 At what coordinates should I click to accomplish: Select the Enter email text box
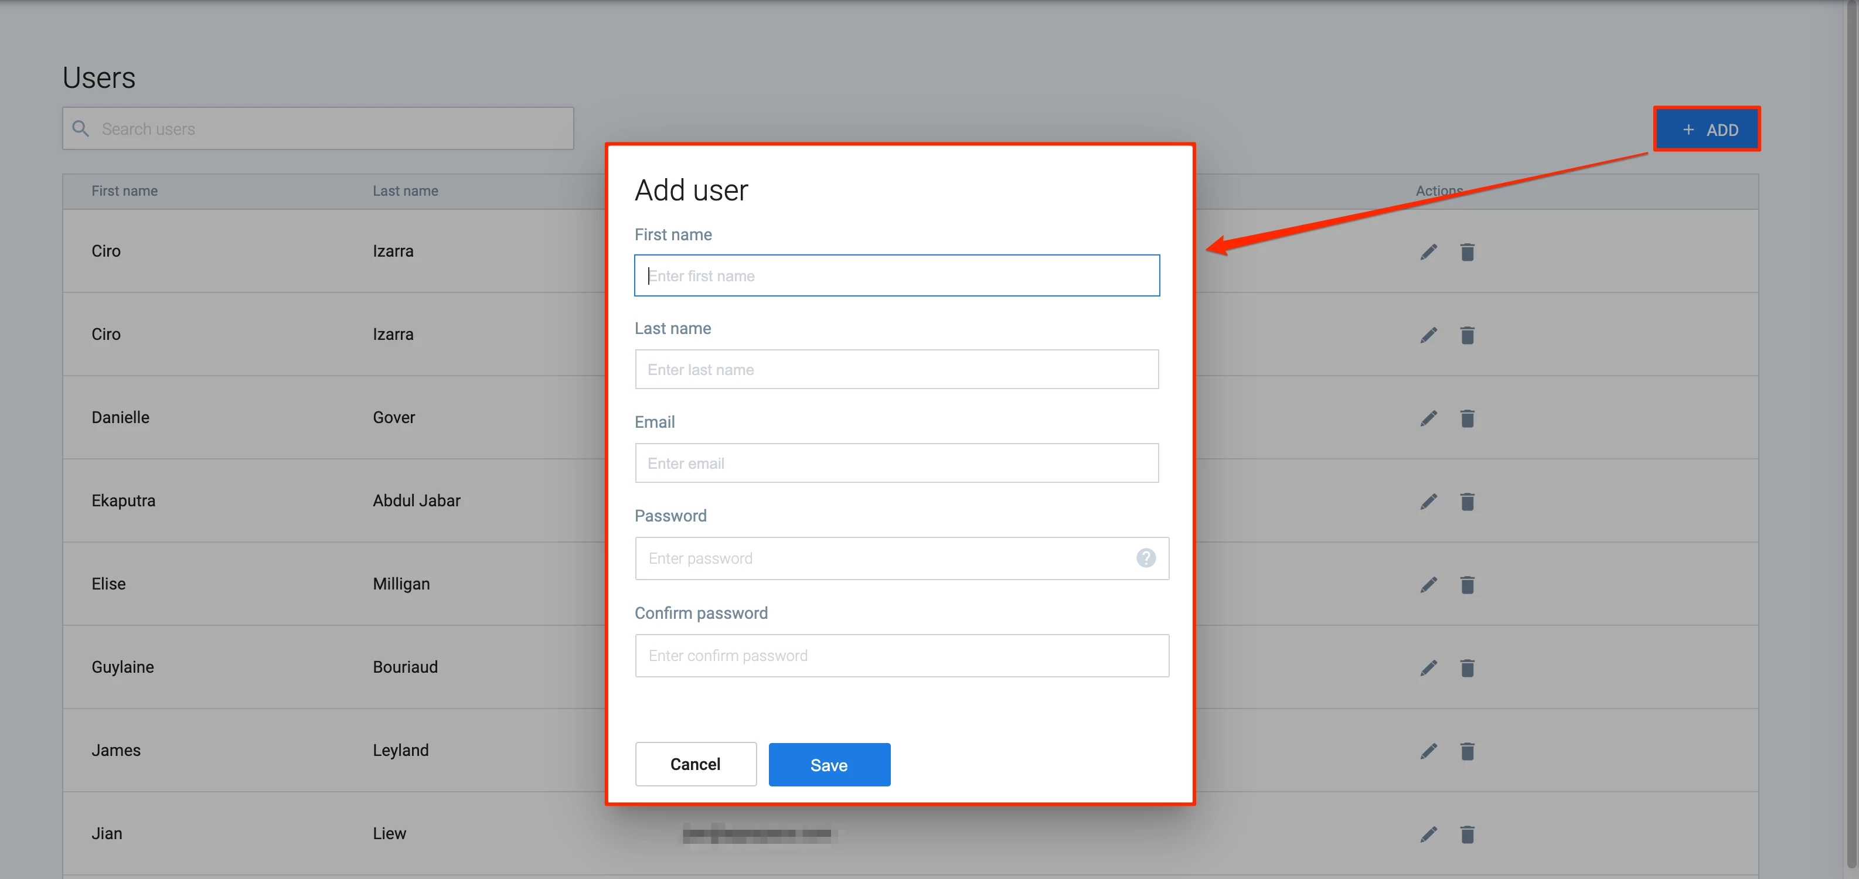pos(896,464)
